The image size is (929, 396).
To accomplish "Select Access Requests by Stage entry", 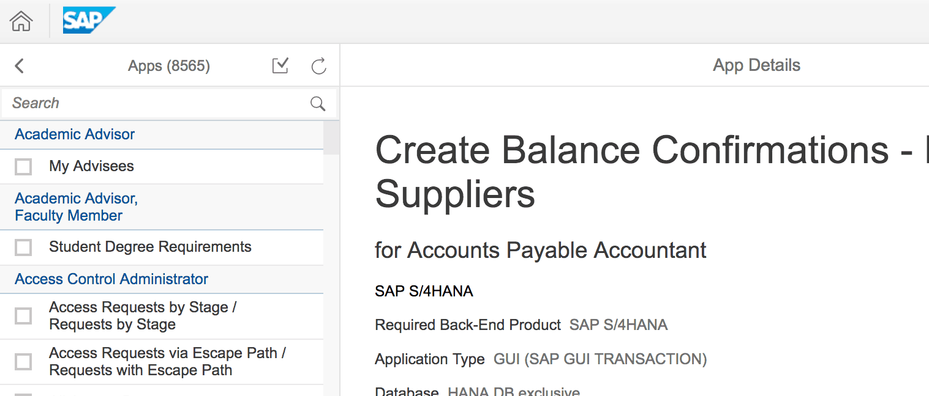I will (x=162, y=316).
